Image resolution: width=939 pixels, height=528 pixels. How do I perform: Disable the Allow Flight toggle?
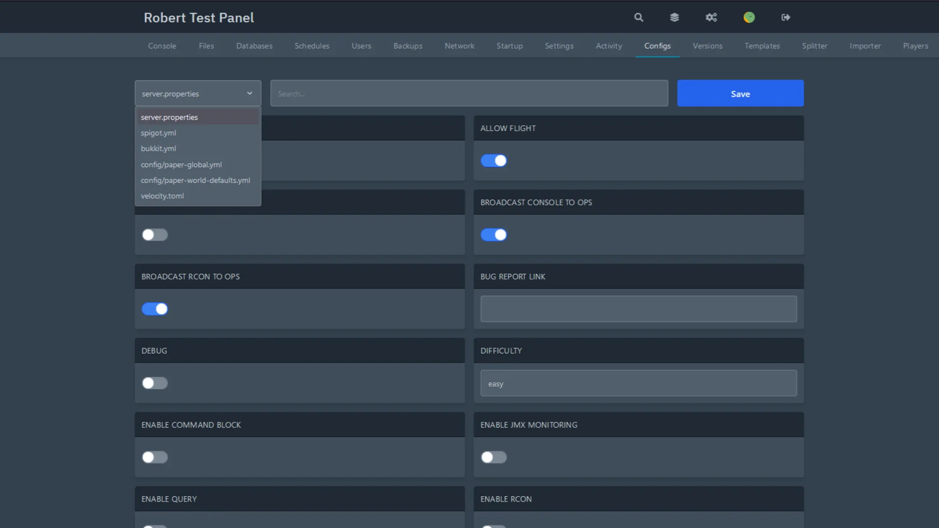click(x=494, y=161)
